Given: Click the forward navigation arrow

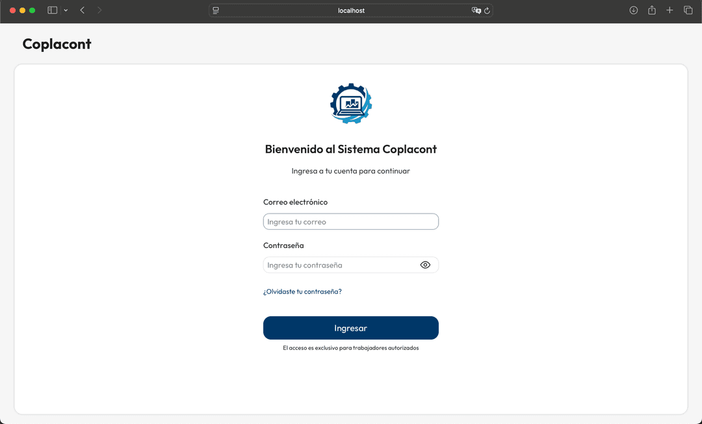Looking at the screenshot, I should coord(99,10).
